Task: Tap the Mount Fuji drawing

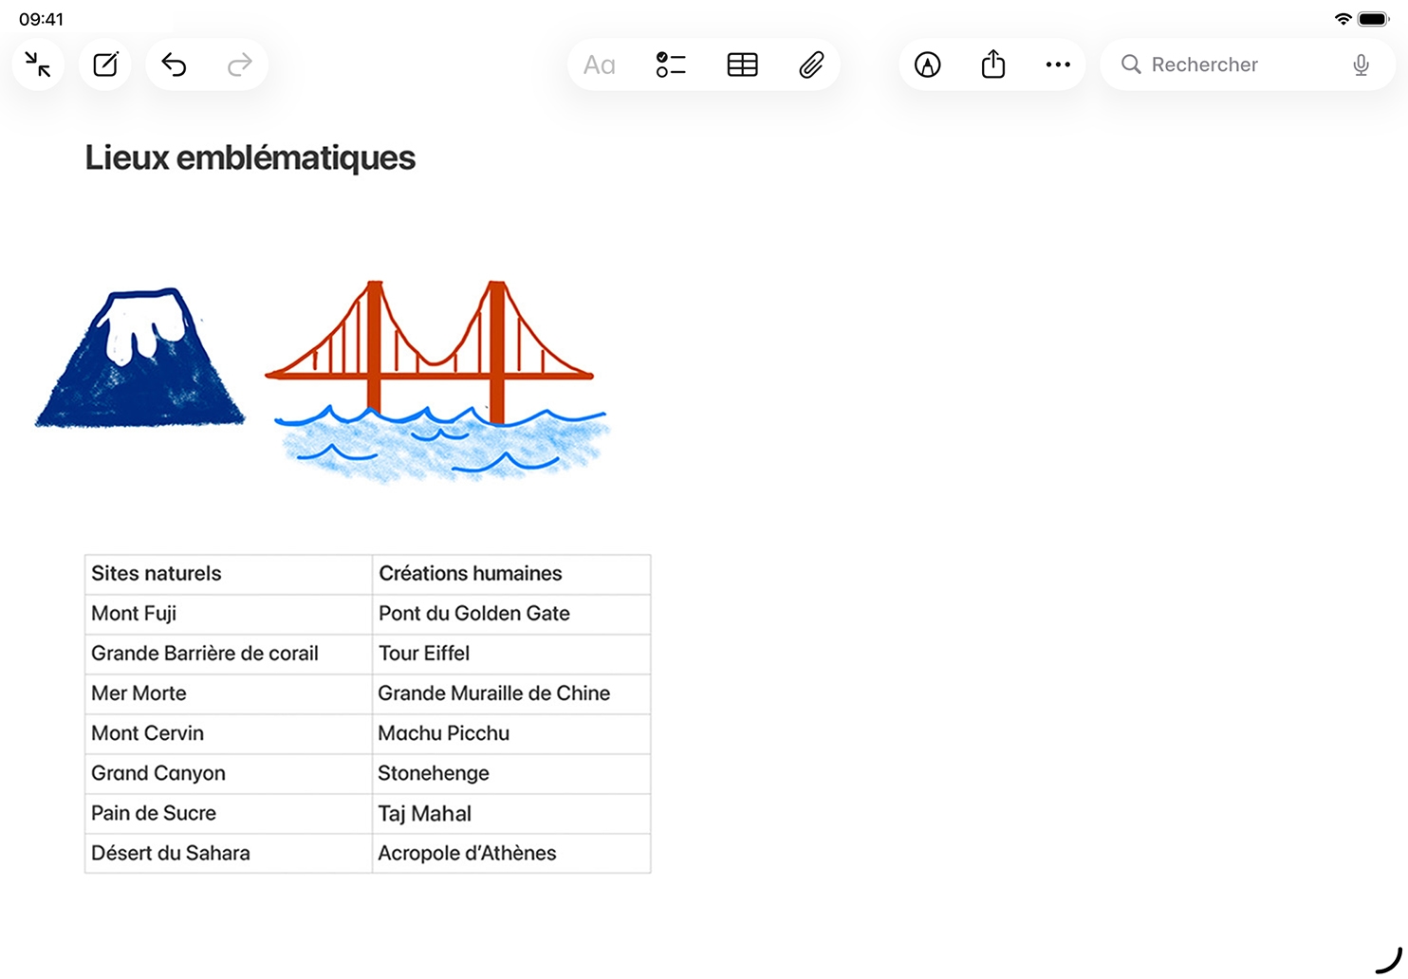Action: coord(140,360)
